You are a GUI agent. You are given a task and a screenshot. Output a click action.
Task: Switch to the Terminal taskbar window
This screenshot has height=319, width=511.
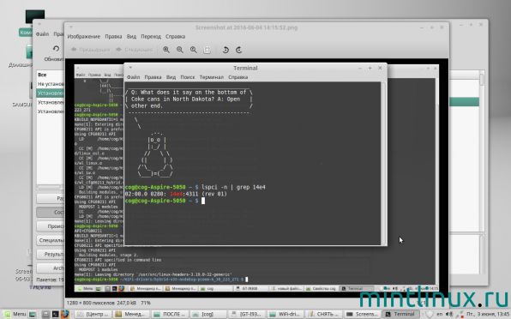tap(400, 314)
